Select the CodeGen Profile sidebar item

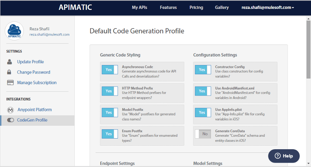(x=37, y=120)
